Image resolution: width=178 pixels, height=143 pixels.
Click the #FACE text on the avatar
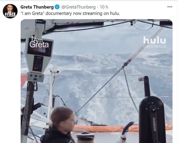coord(10,14)
